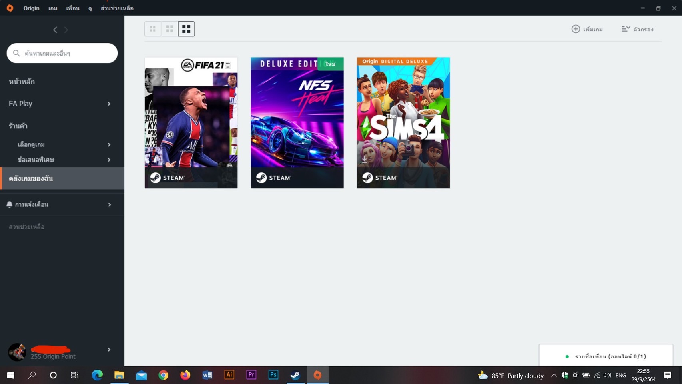The height and width of the screenshot is (384, 682).
Task: Switch to Steam on taskbar
Action: tap(295, 375)
